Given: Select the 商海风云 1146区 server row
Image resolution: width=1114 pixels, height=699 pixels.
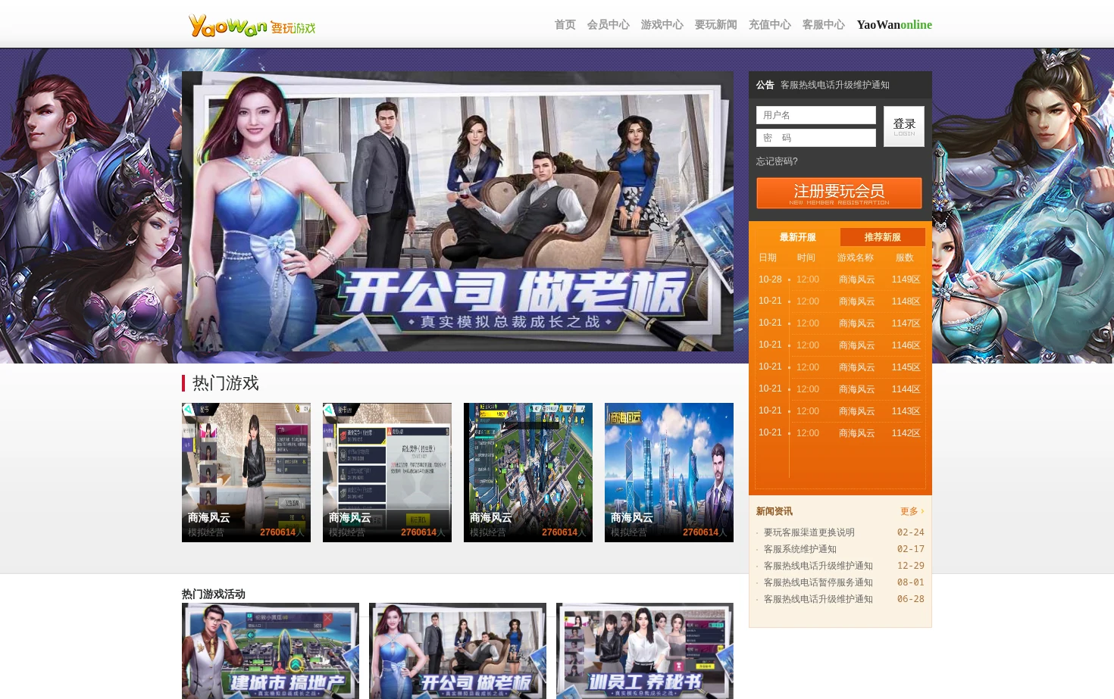Looking at the screenshot, I should coord(840,345).
